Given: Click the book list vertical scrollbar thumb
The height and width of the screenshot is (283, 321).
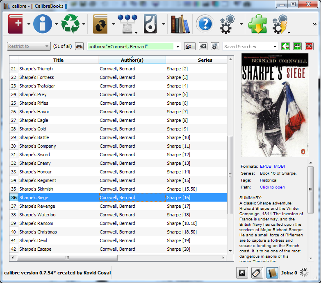Looking at the screenshot, I should click(230, 175).
